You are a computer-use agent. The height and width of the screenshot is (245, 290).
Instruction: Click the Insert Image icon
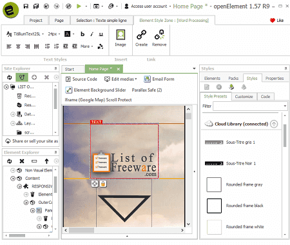121,35
